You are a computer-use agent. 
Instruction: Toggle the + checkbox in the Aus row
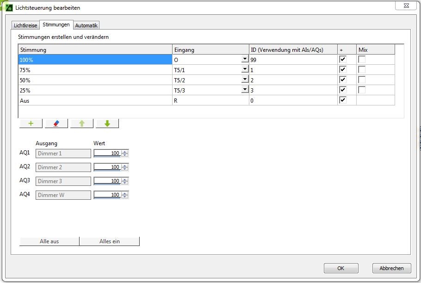coord(343,100)
